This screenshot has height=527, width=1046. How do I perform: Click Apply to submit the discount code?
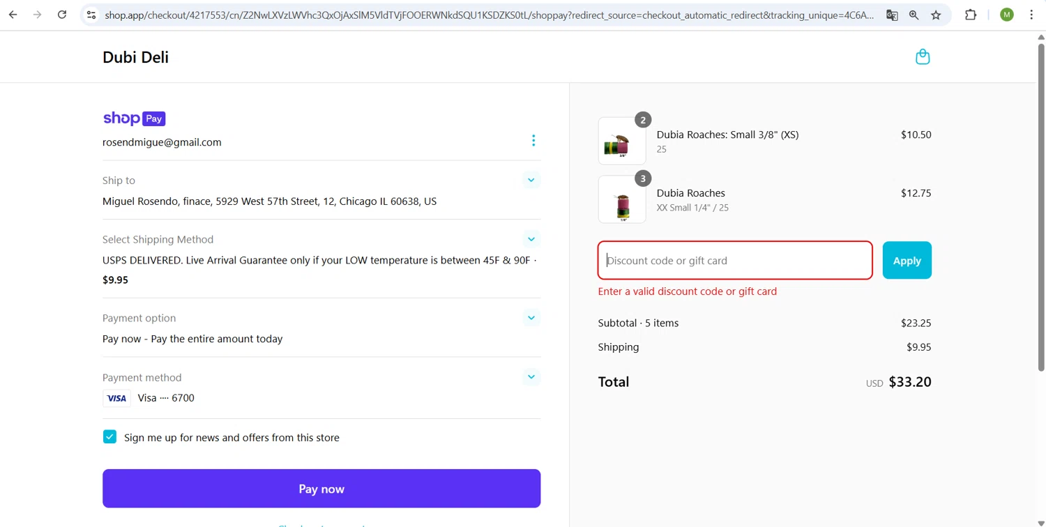point(907,260)
